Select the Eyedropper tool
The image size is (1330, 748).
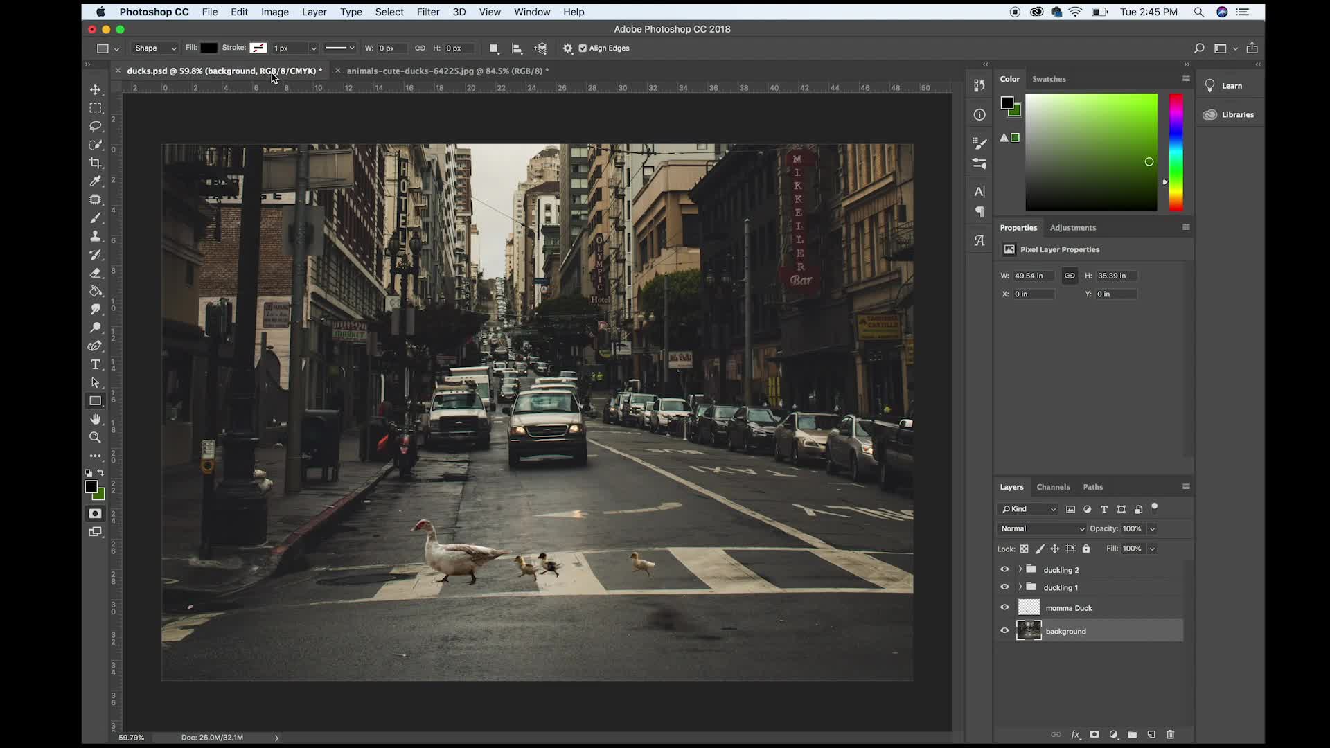point(96,181)
